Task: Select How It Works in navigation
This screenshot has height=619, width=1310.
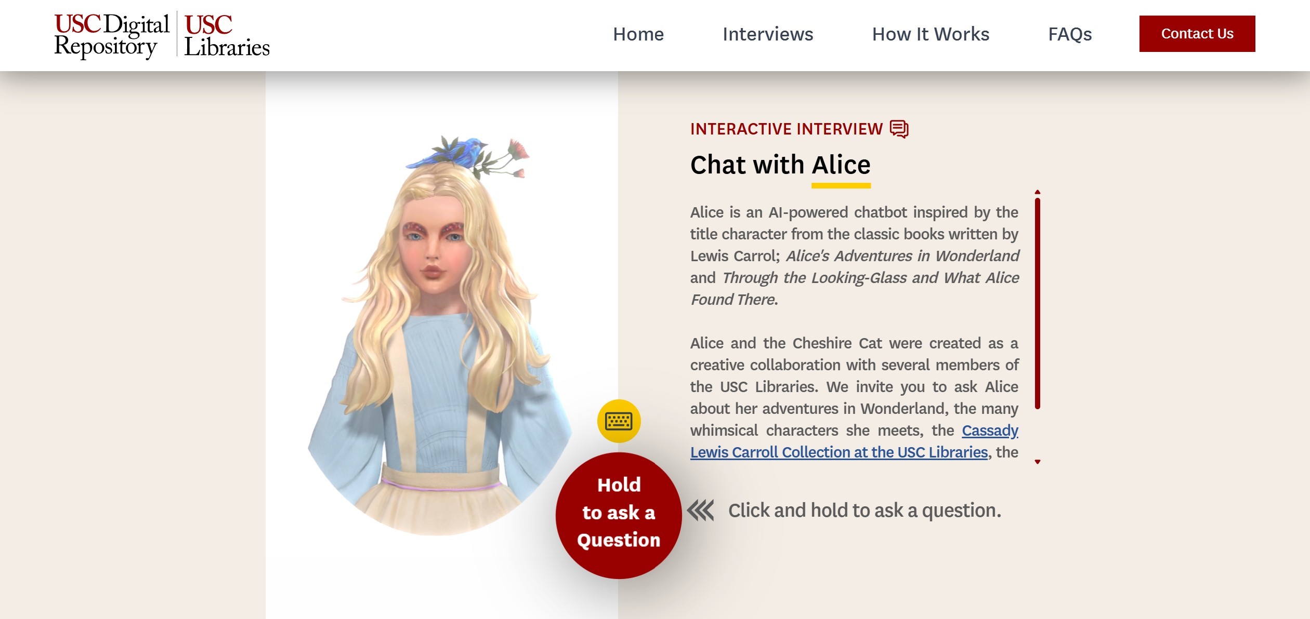Action: click(x=931, y=34)
